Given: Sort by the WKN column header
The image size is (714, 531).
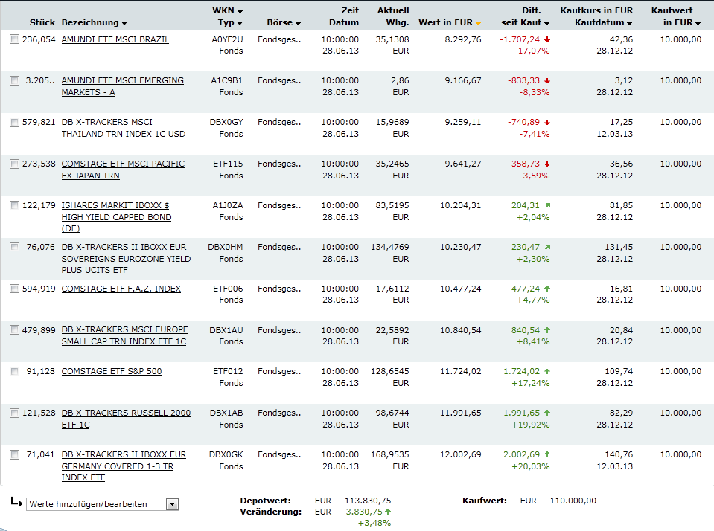Looking at the screenshot, I should tap(227, 10).
